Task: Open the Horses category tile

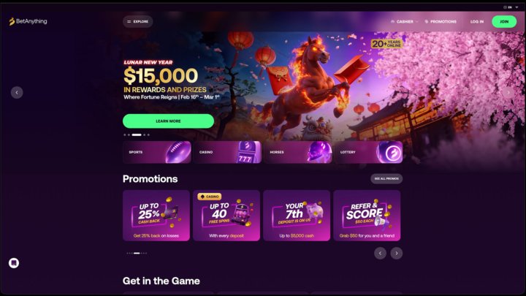Action: click(297, 152)
